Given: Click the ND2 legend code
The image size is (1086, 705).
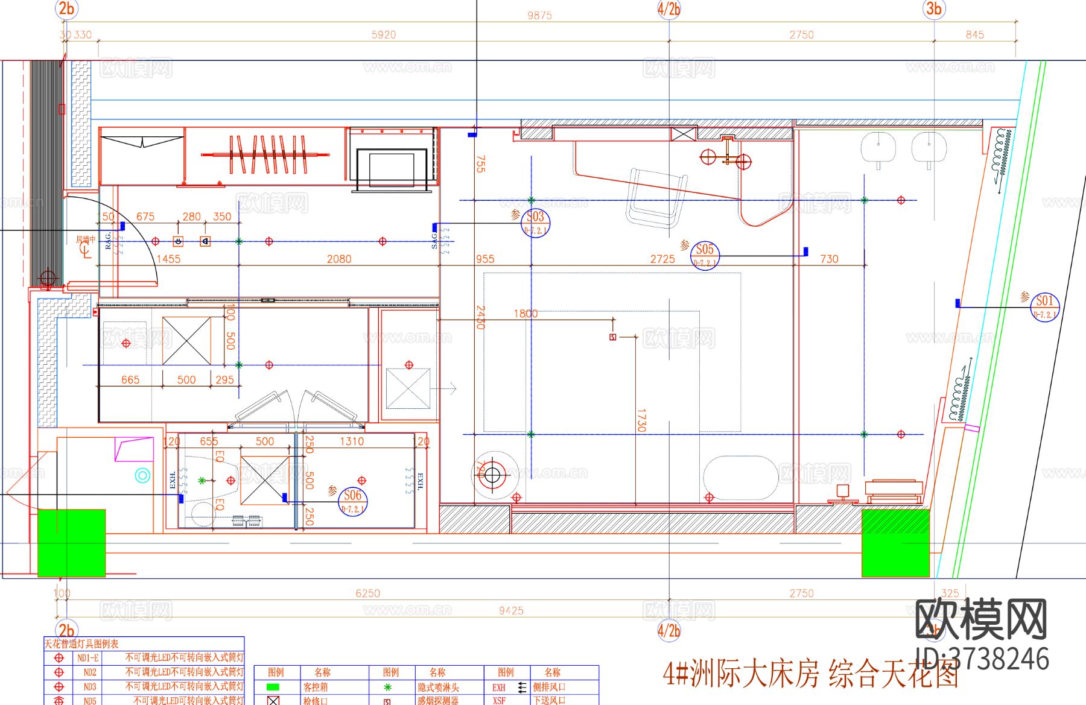Looking at the screenshot, I should point(90,672).
